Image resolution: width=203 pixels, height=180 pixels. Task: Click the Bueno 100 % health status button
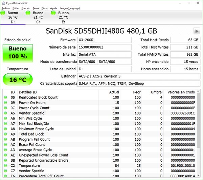pos(18,53)
